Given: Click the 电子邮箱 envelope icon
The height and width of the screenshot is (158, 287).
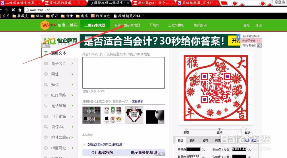Looking at the screenshot, I should (x=46, y=116).
